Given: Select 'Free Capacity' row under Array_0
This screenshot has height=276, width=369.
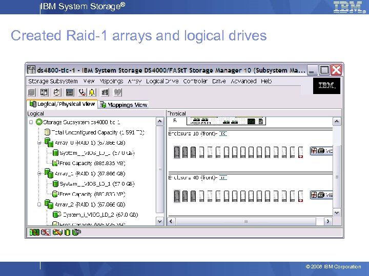Looking at the screenshot, I should click(92, 163).
